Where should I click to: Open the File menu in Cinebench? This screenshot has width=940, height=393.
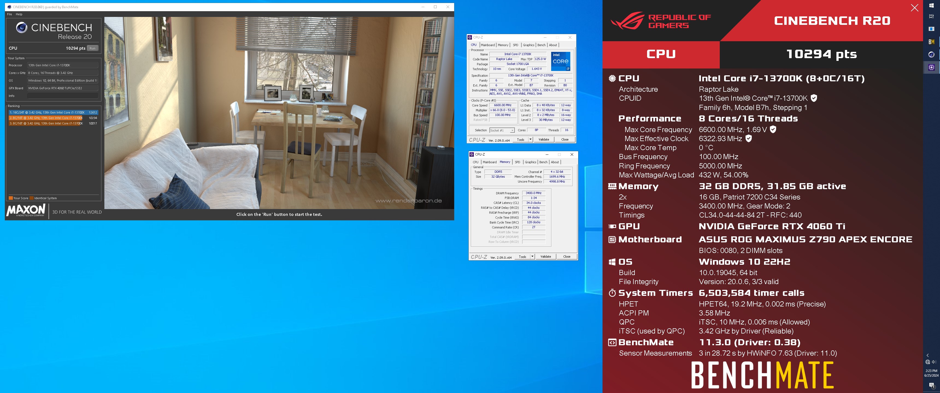[10, 14]
